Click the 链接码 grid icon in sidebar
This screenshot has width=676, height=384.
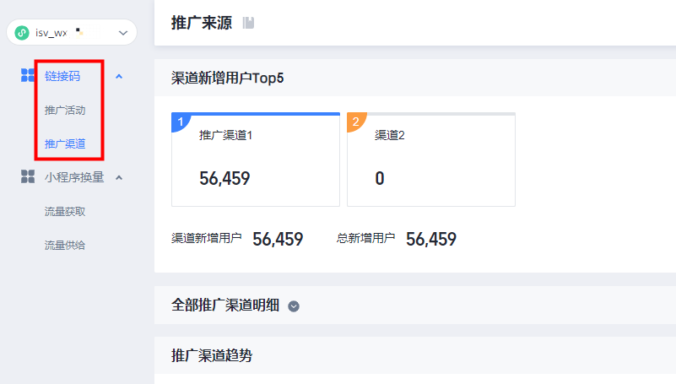tap(27, 76)
